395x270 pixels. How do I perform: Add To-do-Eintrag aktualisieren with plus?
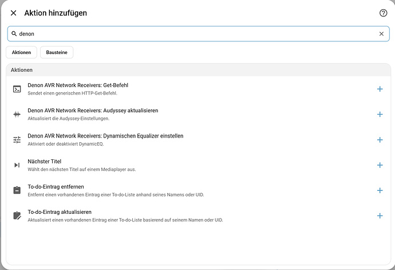pyautogui.click(x=380, y=216)
